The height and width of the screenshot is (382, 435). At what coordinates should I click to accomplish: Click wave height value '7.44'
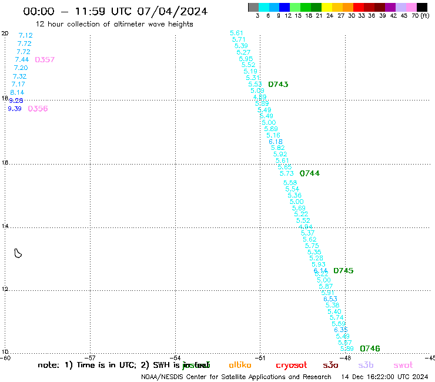[22, 59]
